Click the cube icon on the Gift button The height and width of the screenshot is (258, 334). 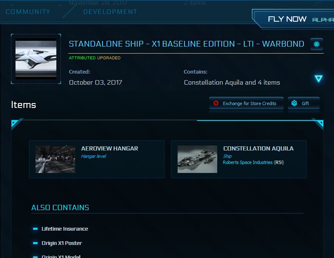point(294,103)
